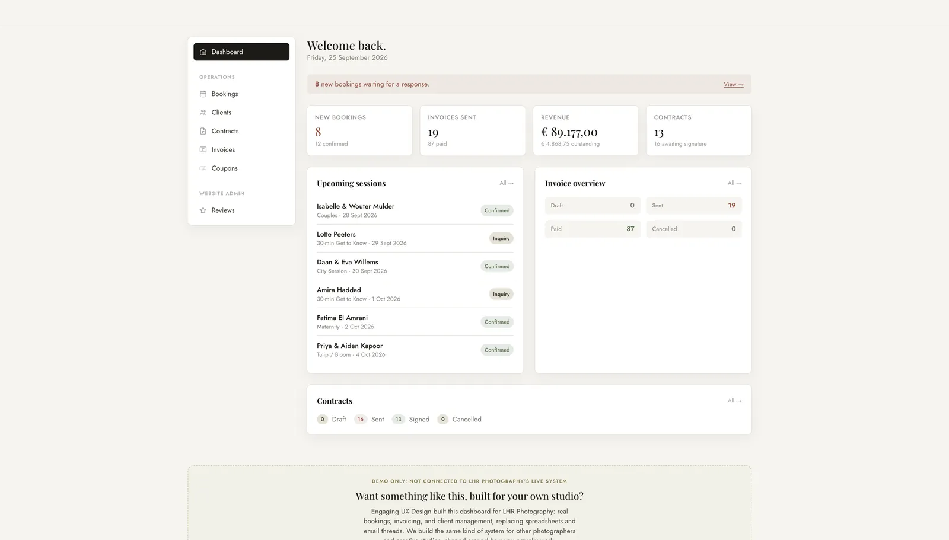Open Daan & Eva Willems session
This screenshot has height=540, width=949.
415,266
